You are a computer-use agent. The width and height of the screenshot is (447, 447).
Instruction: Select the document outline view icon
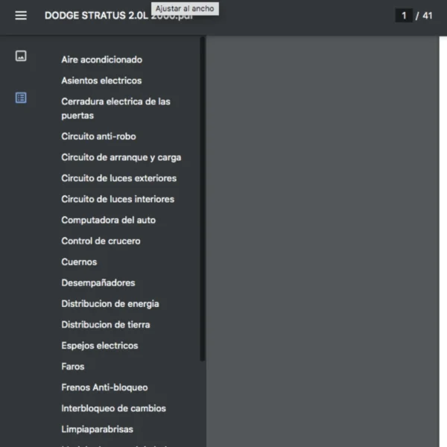21,98
